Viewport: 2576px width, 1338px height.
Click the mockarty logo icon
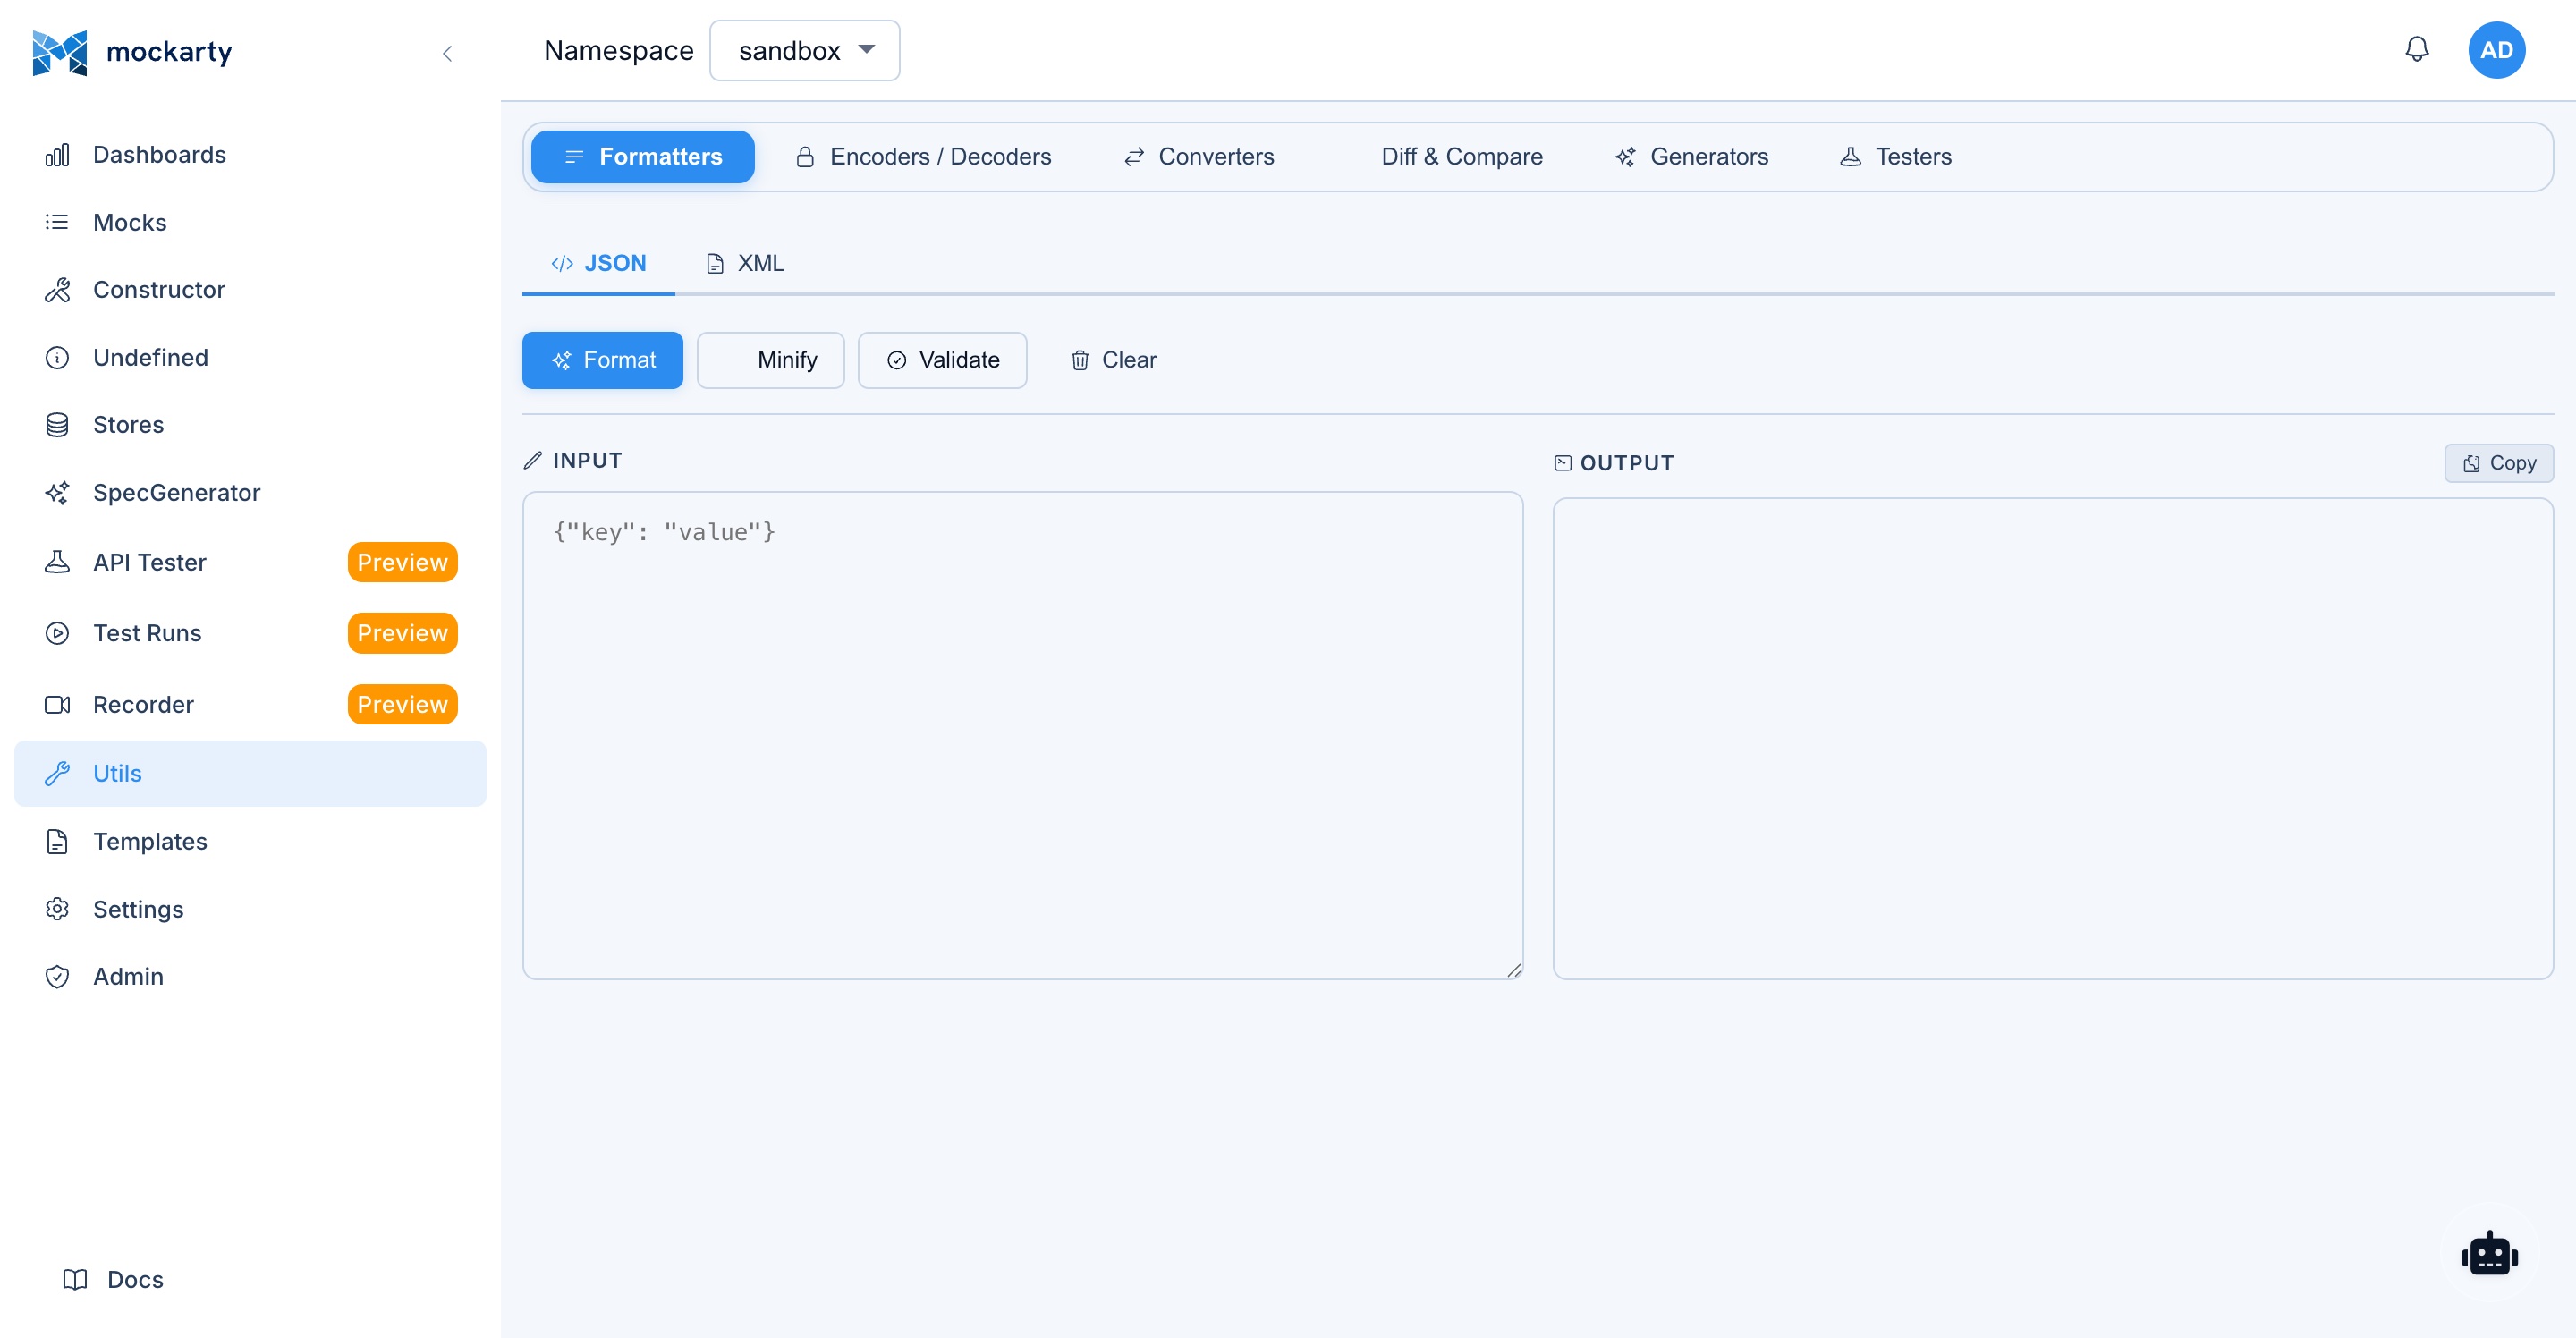(x=59, y=52)
